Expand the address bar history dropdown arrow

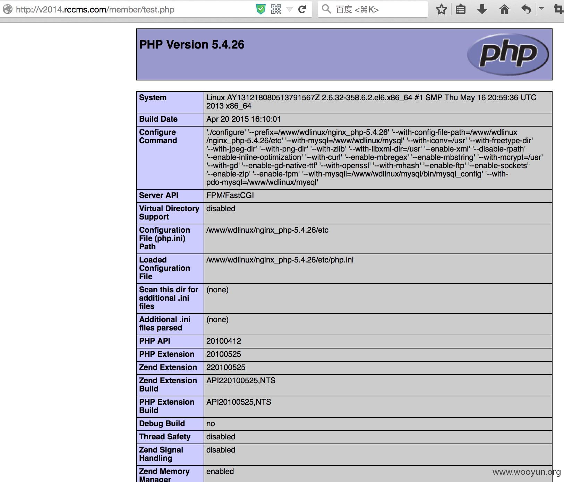pos(290,10)
